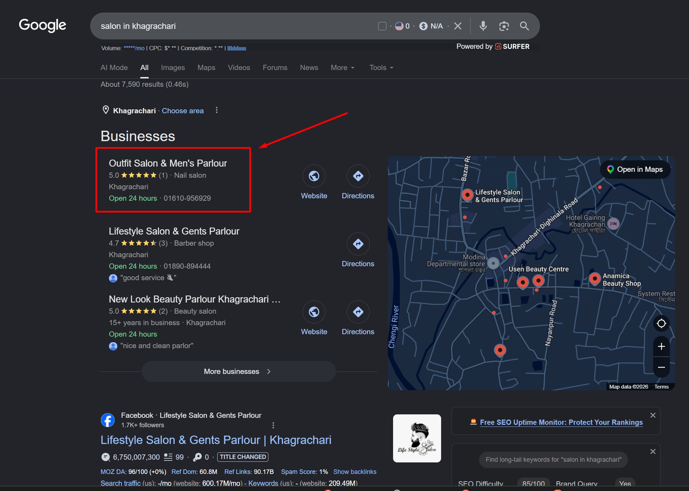This screenshot has height=491, width=689.
Task: Open New Look Beauty Parlour Khagrachari listing
Action: click(195, 299)
